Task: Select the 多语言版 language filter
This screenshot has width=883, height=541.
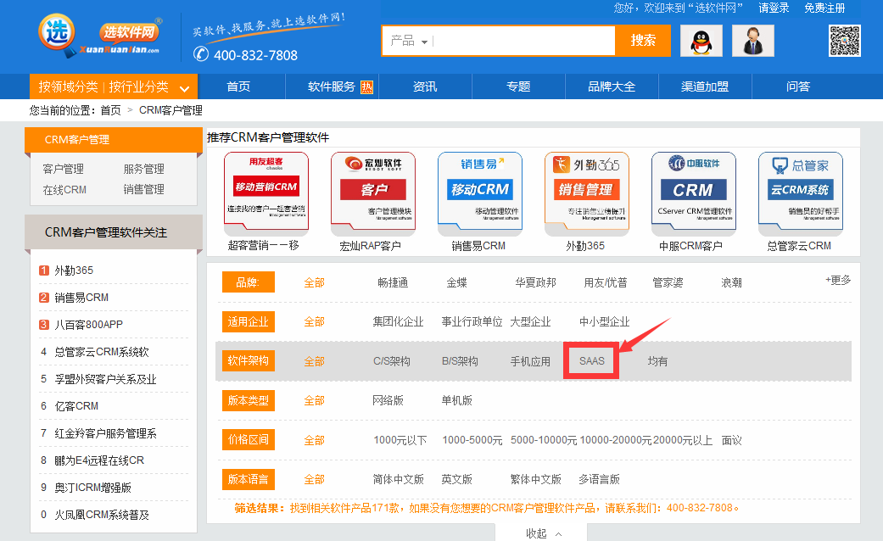Action: coord(599,479)
